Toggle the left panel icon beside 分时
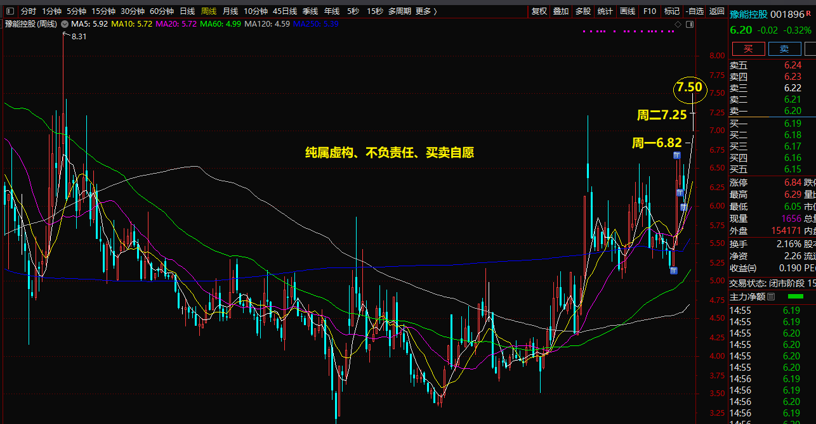The height and width of the screenshot is (424, 816). [11, 11]
